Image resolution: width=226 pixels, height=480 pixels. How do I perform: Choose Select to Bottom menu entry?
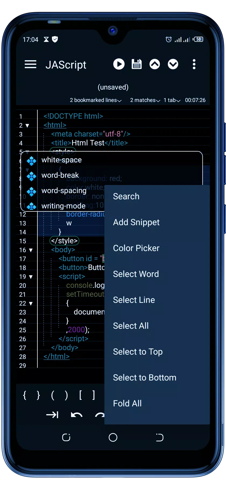click(157, 378)
